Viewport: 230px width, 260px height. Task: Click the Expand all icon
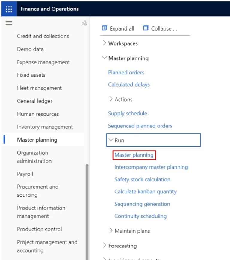coord(105,28)
